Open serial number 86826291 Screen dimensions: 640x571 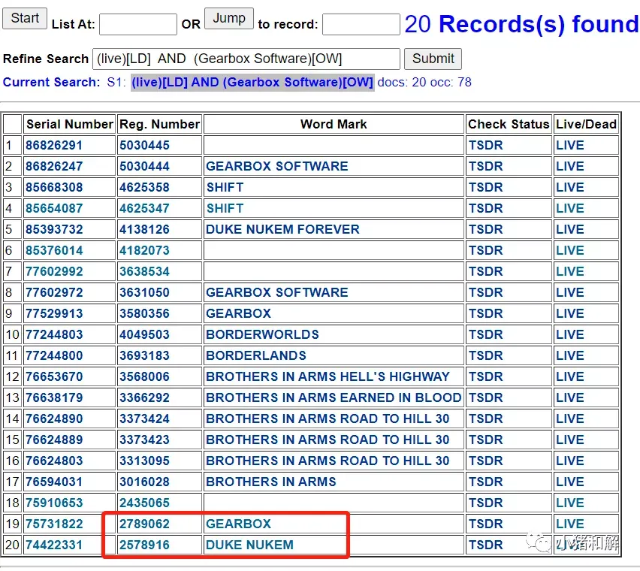54,145
